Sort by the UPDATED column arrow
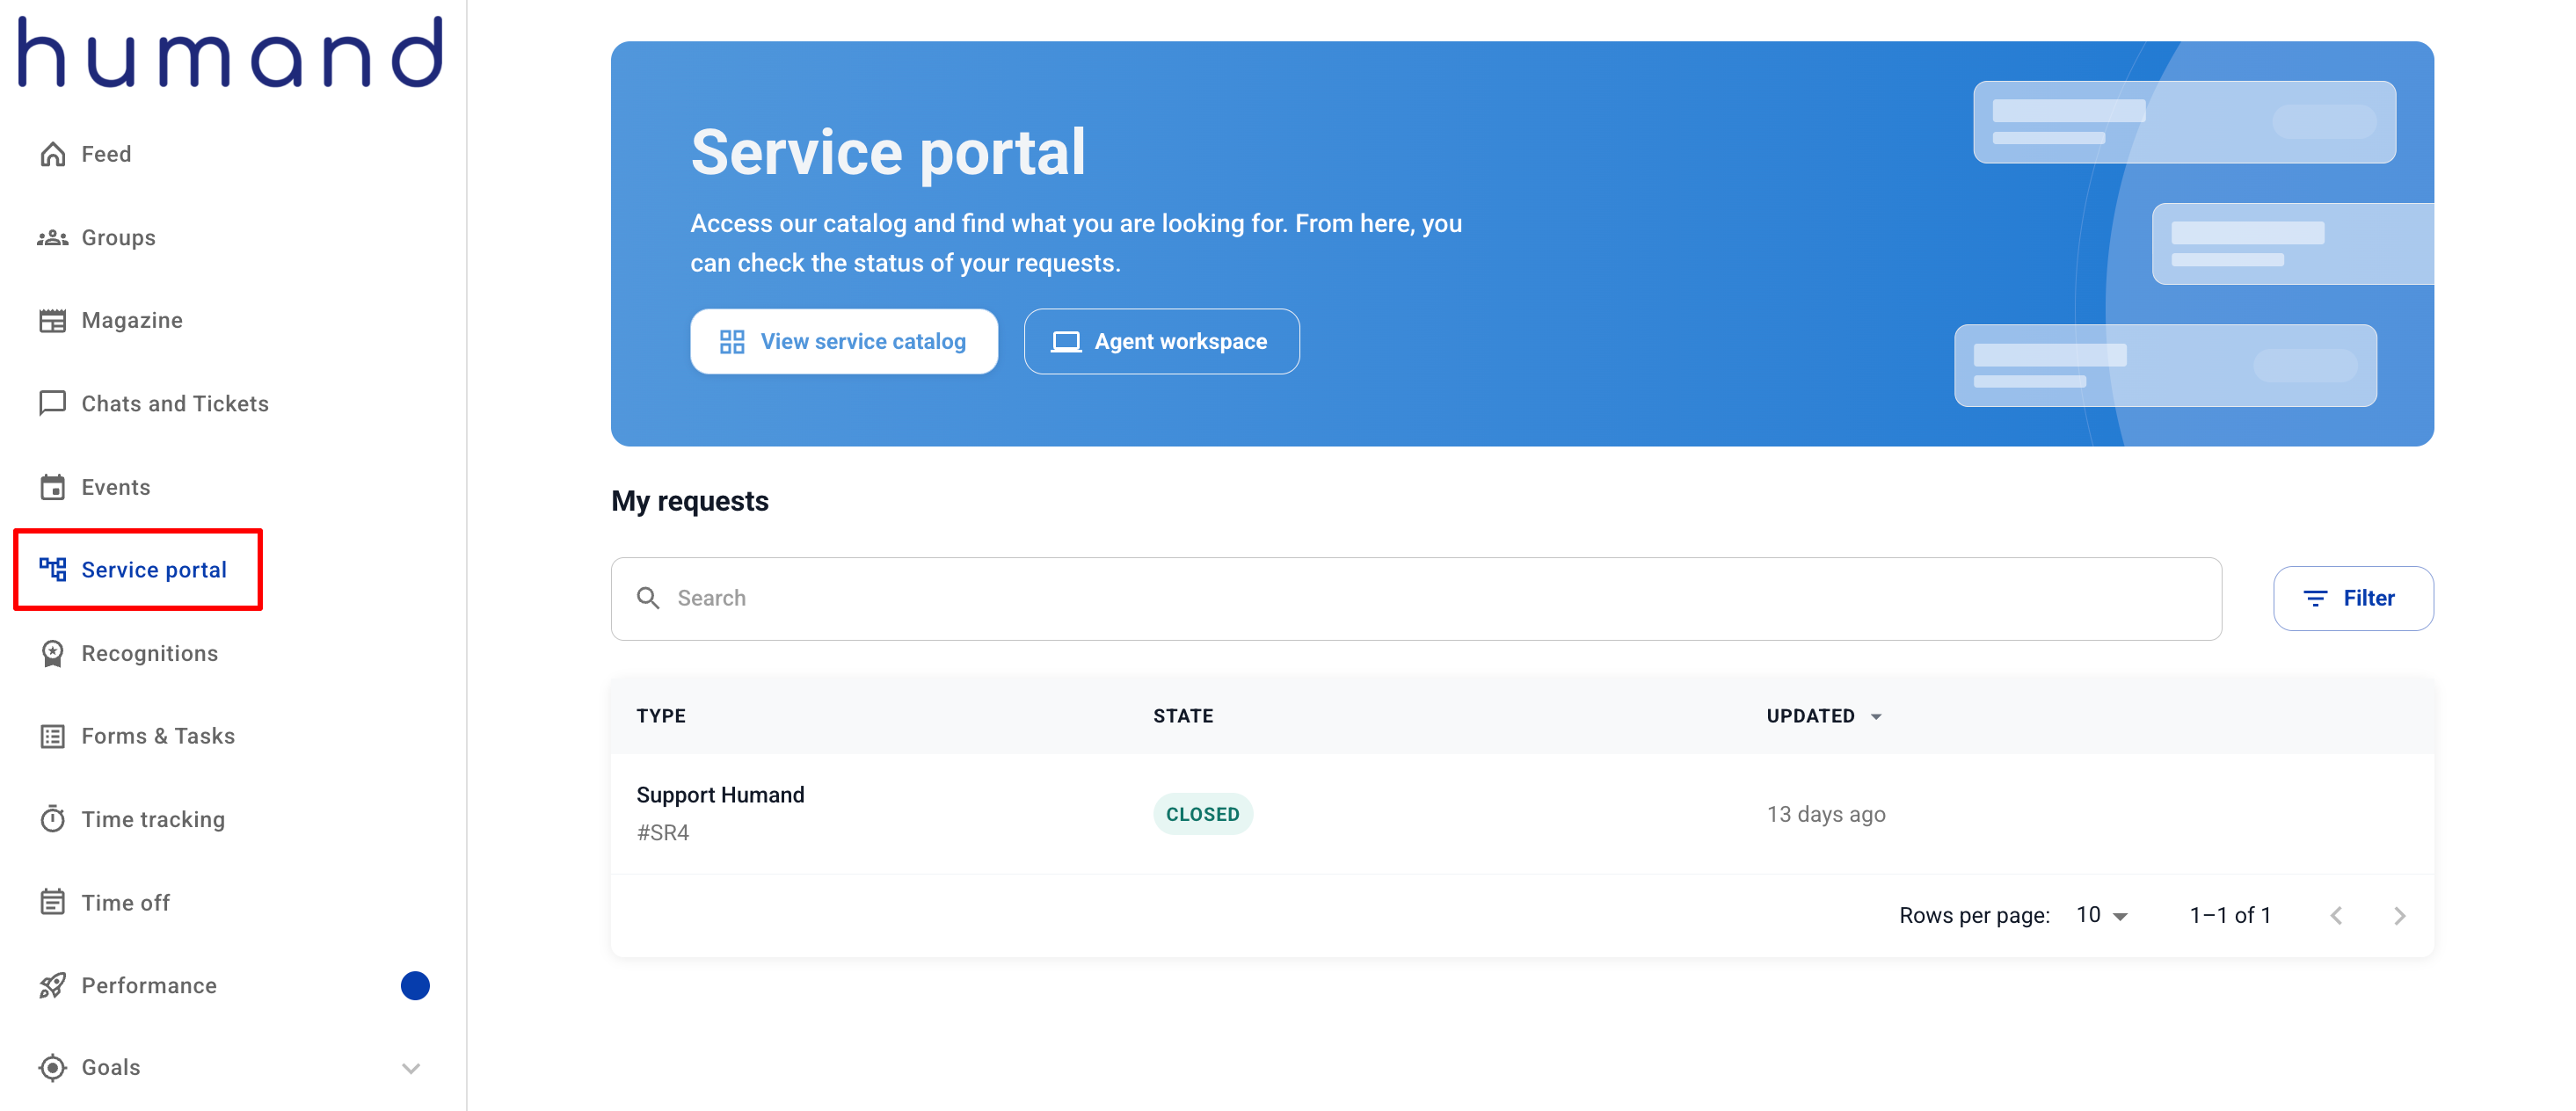This screenshot has height=1111, width=2576. pos(1876,716)
